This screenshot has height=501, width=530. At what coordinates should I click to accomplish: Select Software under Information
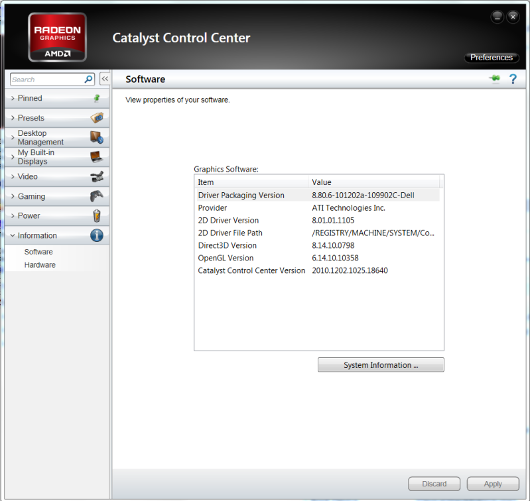click(38, 252)
